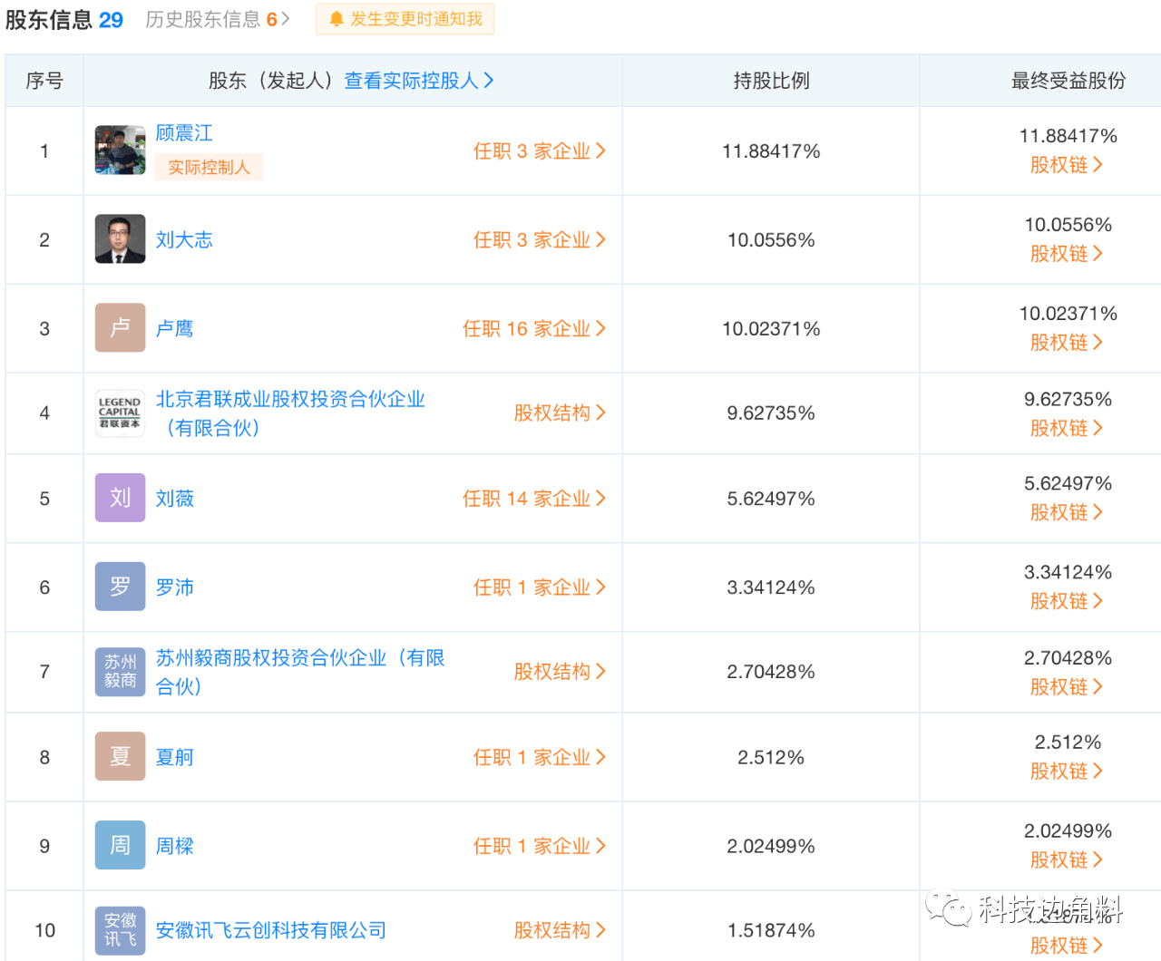Expand 卢鹰 任职 16 家企业

coord(533,329)
